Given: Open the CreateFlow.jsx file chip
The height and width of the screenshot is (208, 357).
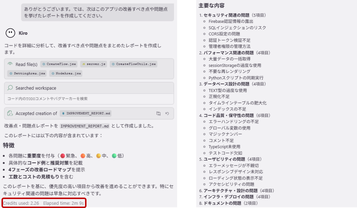Looking at the screenshot, I should [59, 64].
